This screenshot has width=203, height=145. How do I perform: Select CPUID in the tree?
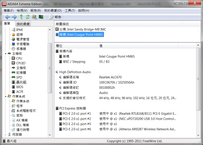[x=21, y=63]
